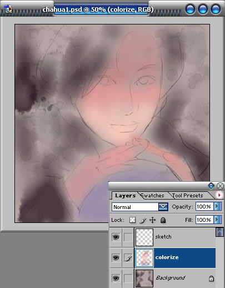225x288 pixels.
Task: Click the lock all padlock icon
Action: point(163,220)
